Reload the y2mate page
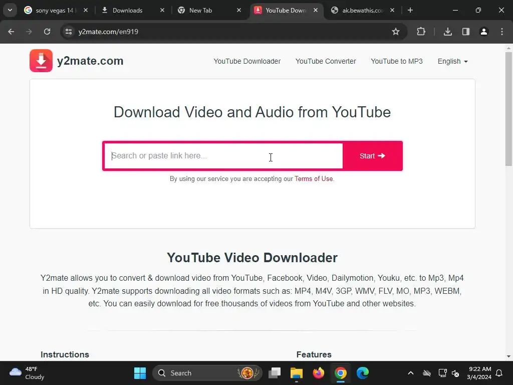The width and height of the screenshot is (513, 385). (x=47, y=32)
